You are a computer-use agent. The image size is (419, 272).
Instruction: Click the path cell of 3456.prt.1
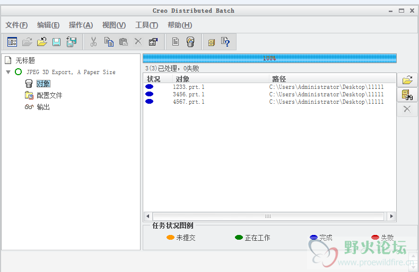326,94
